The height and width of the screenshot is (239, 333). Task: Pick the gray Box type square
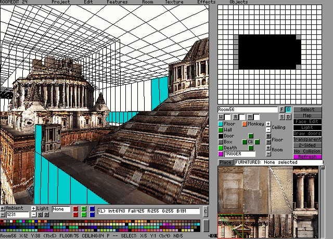pyautogui.click(x=221, y=142)
